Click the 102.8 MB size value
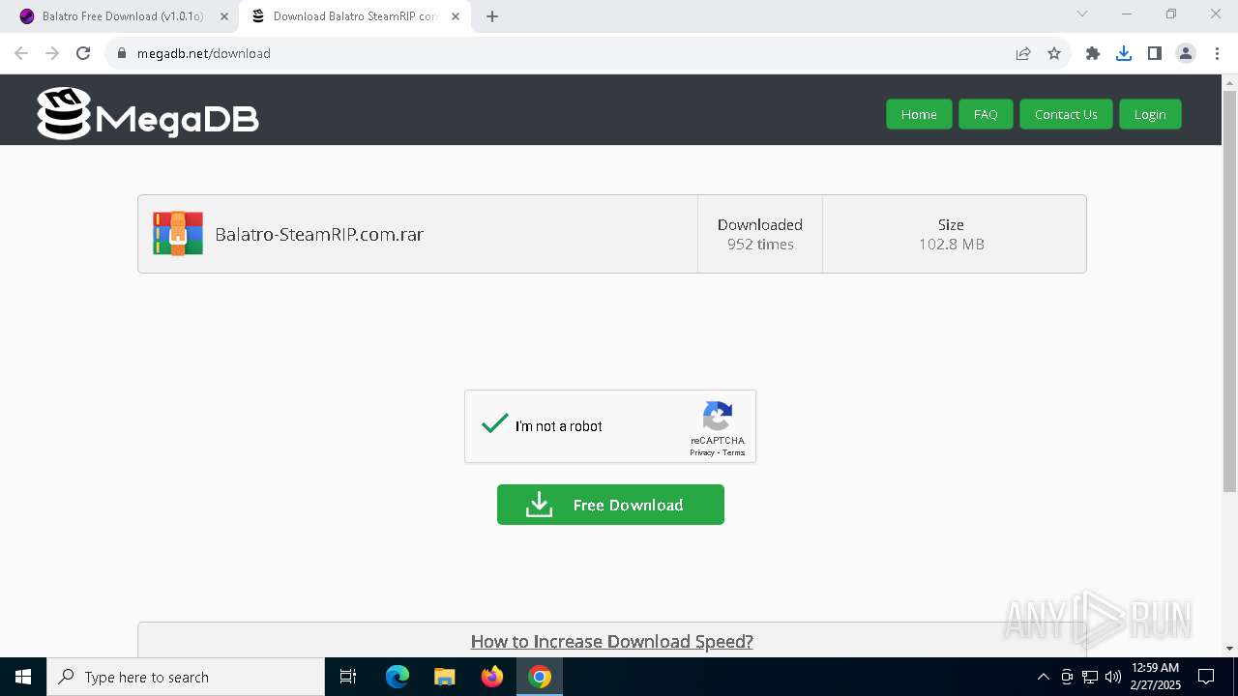1238x696 pixels. pos(952,245)
